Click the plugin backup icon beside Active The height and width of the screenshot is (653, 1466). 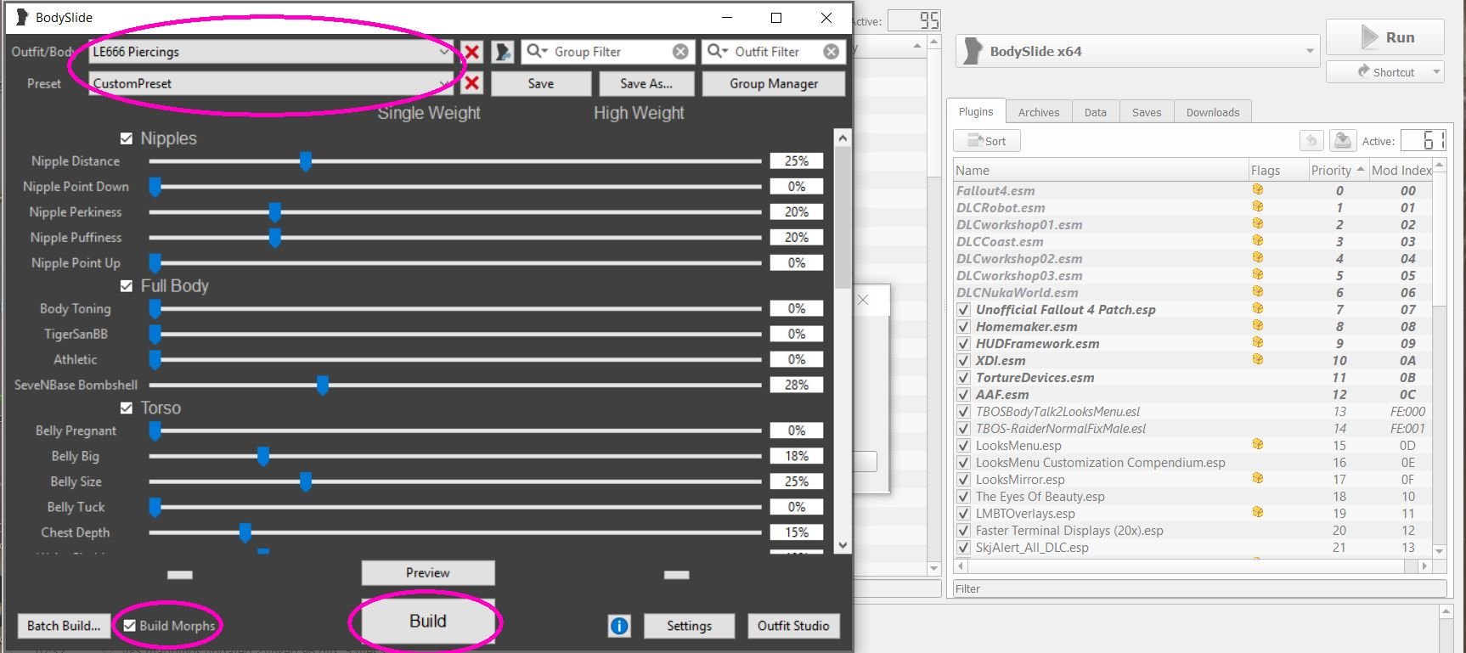[x=1342, y=141]
